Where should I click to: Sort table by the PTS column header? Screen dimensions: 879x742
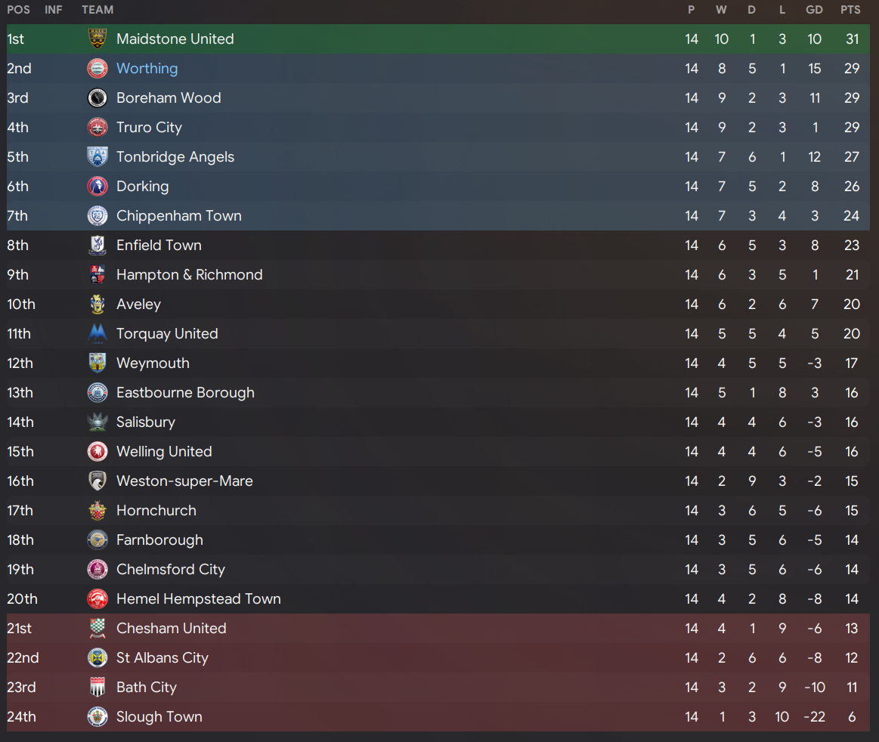pyautogui.click(x=850, y=10)
